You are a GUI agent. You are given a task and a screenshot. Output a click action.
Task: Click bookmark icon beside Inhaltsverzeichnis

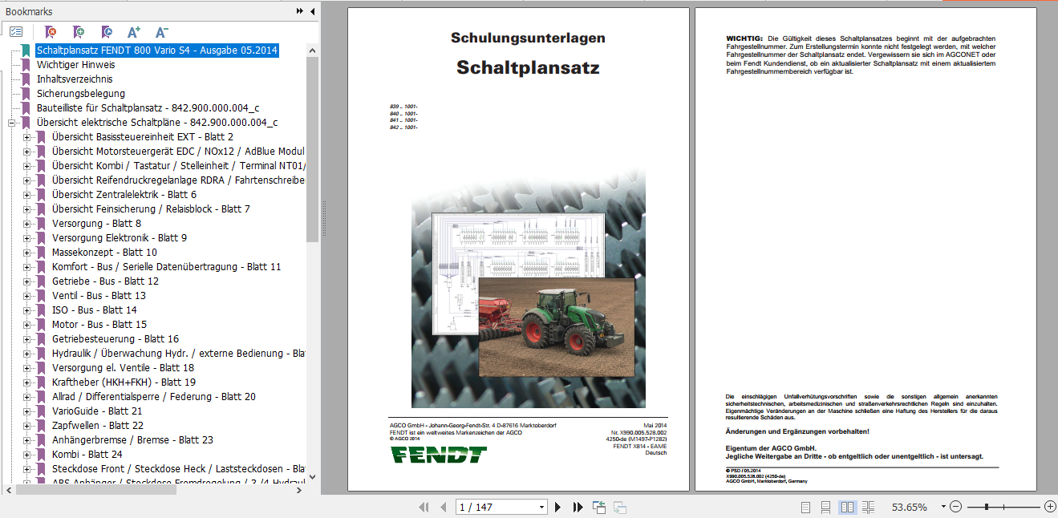pyautogui.click(x=26, y=79)
